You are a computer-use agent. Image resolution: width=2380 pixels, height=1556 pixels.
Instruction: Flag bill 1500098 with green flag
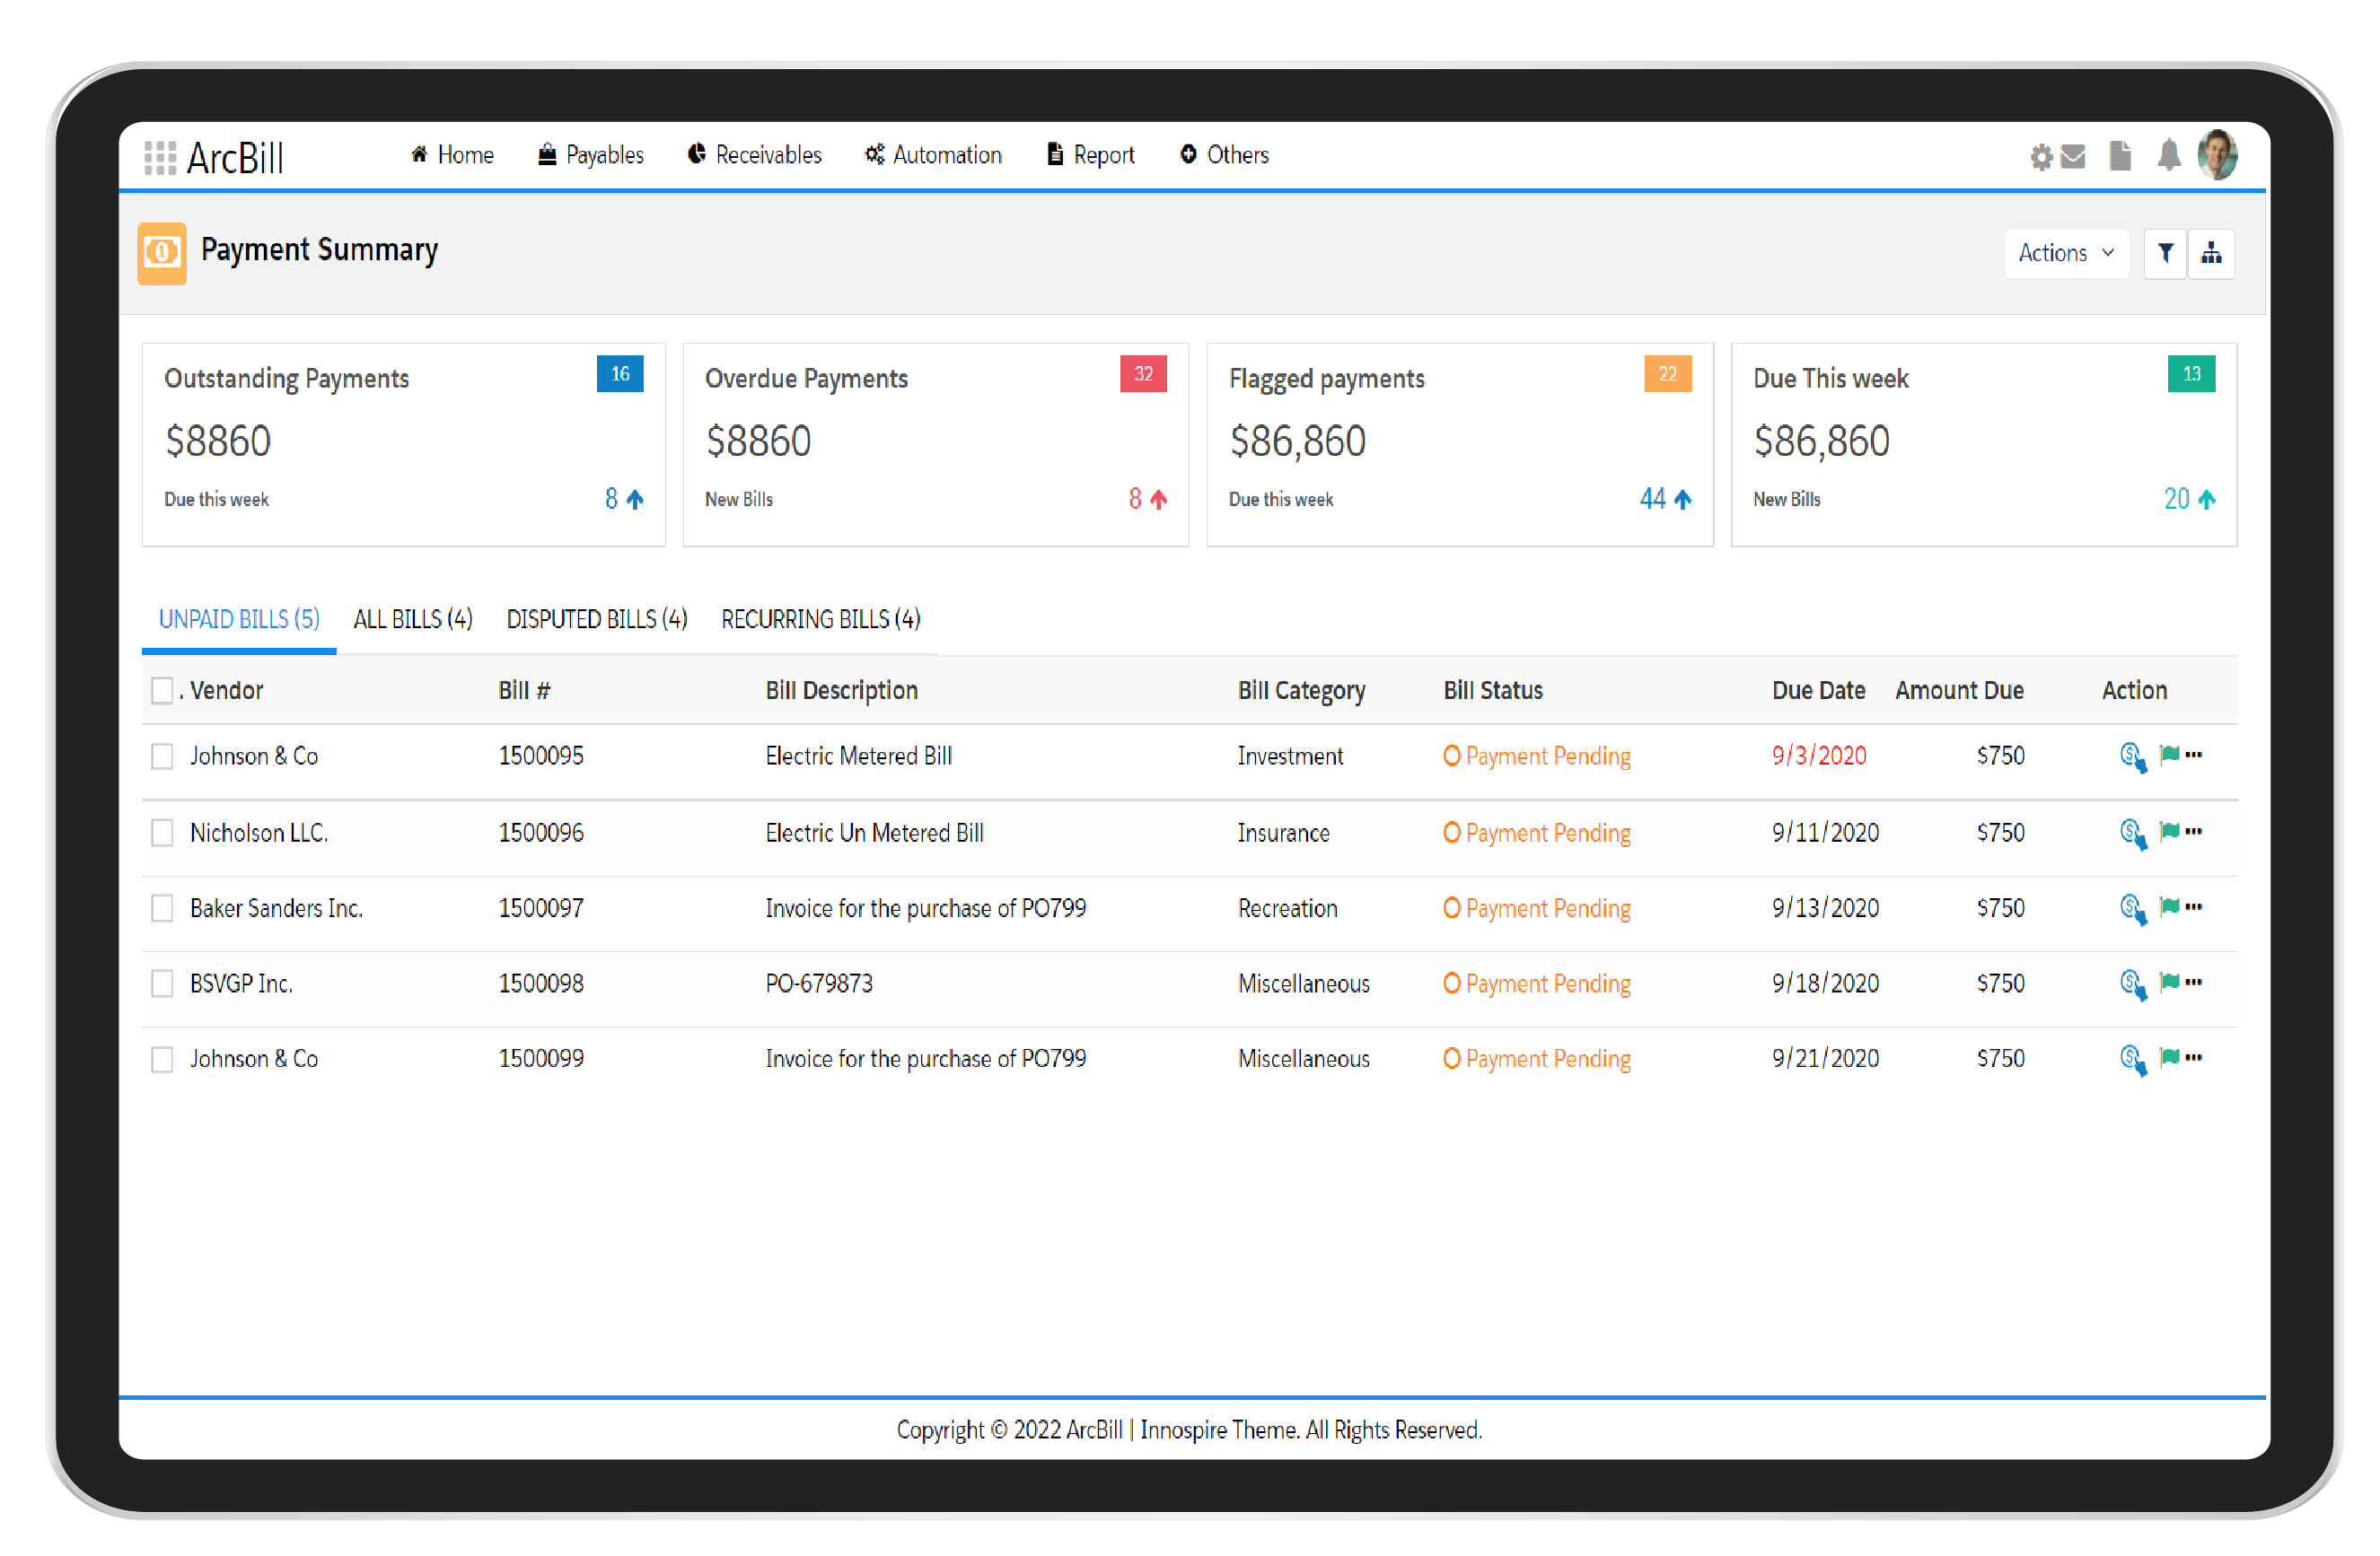2169,982
